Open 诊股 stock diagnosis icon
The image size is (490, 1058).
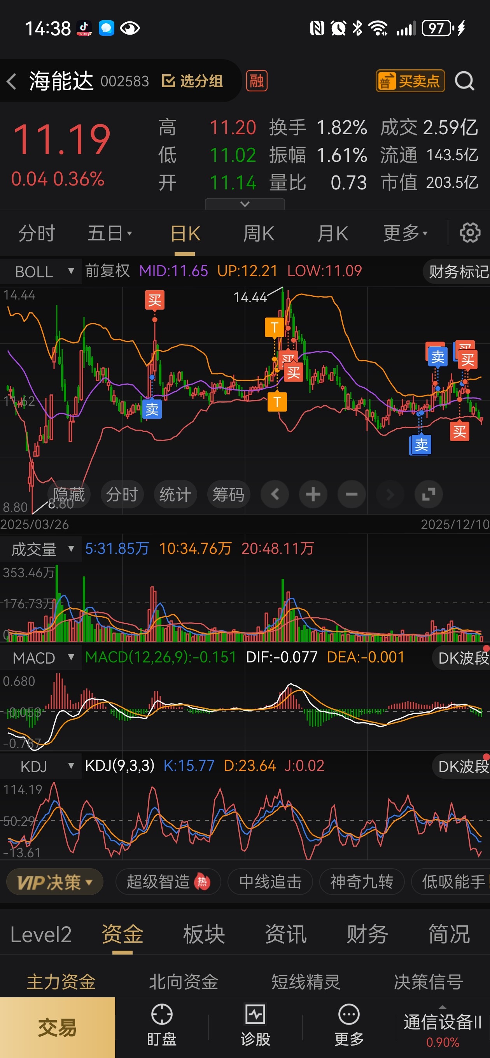click(x=255, y=1025)
